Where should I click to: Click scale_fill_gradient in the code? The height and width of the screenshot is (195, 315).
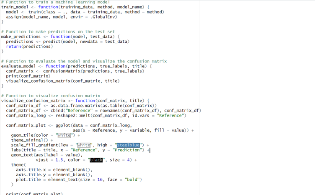pos(34,145)
